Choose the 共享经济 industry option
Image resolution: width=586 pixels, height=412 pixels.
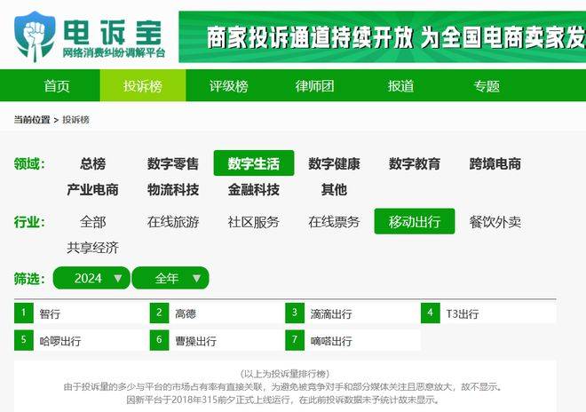coord(92,247)
